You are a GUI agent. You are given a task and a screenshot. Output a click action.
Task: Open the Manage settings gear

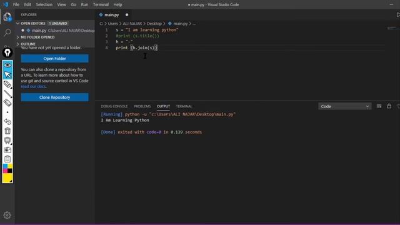click(7, 215)
